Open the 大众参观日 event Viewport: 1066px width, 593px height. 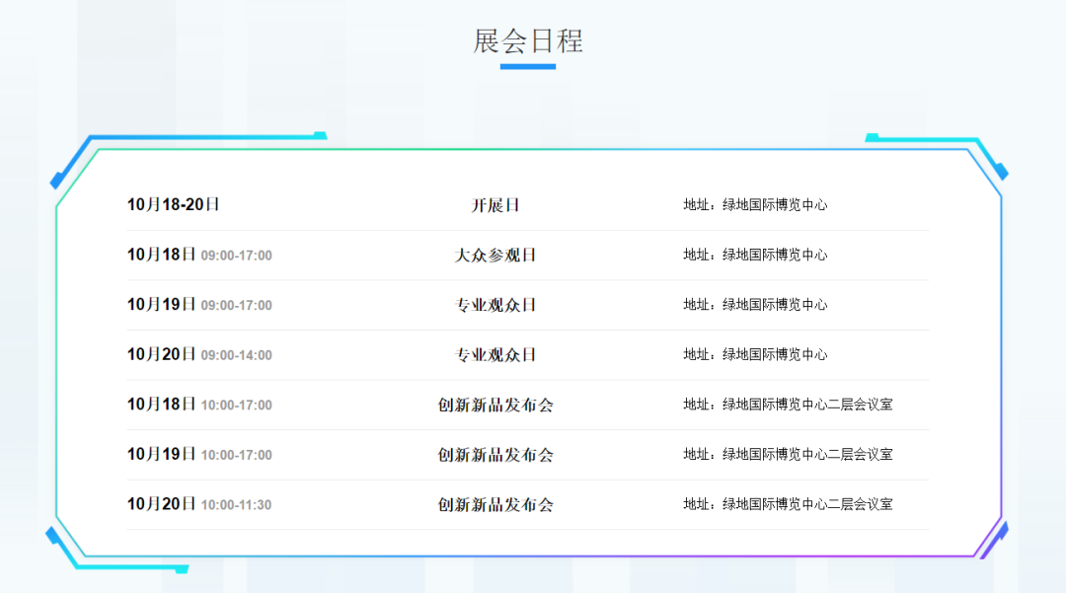pyautogui.click(x=495, y=255)
